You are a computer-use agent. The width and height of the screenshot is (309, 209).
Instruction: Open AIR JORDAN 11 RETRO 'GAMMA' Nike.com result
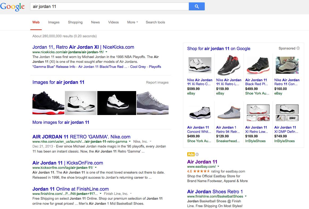[81, 137]
